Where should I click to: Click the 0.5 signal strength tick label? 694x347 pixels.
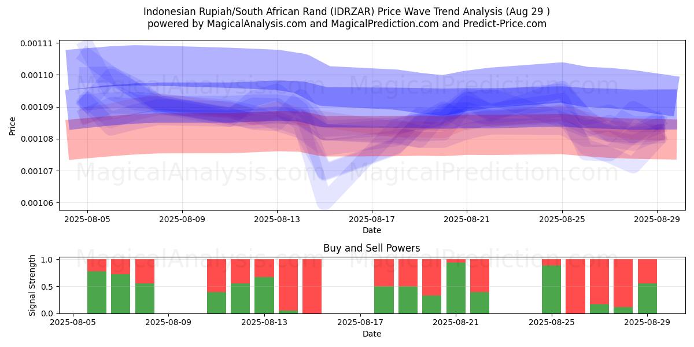pos(47,286)
